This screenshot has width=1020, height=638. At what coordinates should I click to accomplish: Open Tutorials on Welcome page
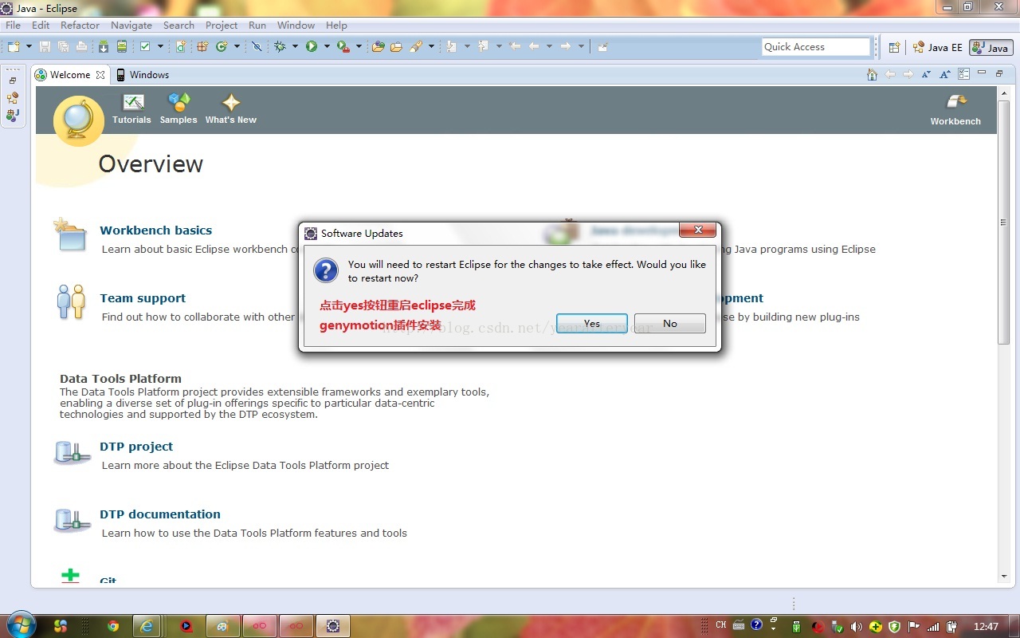point(131,108)
